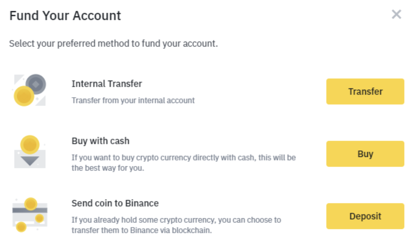Click the Transfer button
This screenshot has width=418, height=250.
coord(365,91)
